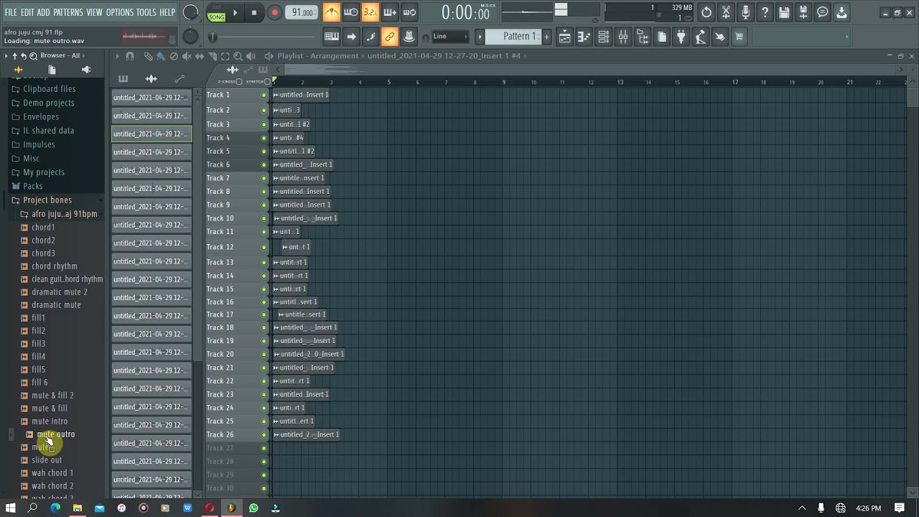919x517 pixels.
Task: Open the Playlist view button
Action: [x=565, y=37]
